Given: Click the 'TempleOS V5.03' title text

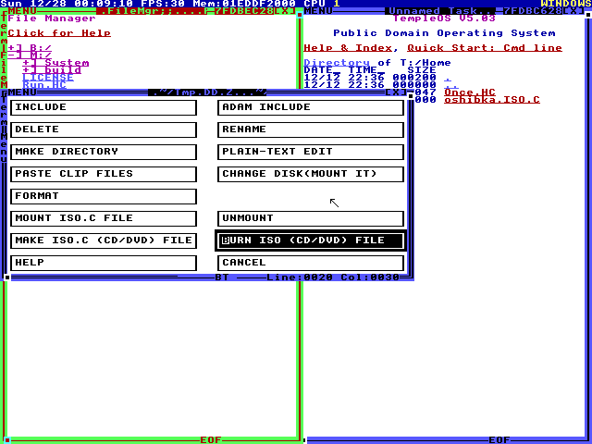Looking at the screenshot, I should coord(444,18).
